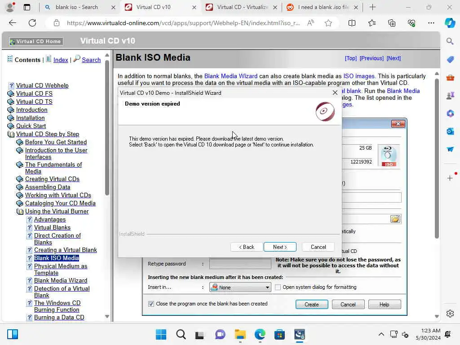The height and width of the screenshot is (345, 460).
Task: Open the Virtual Blanks help topic
Action: click(52, 227)
